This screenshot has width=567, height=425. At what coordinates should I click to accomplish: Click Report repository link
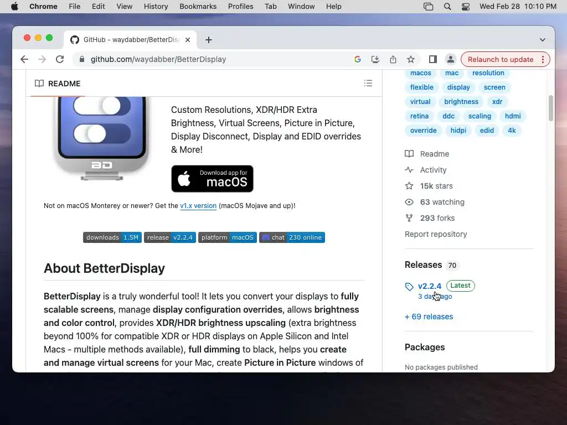pyautogui.click(x=436, y=234)
